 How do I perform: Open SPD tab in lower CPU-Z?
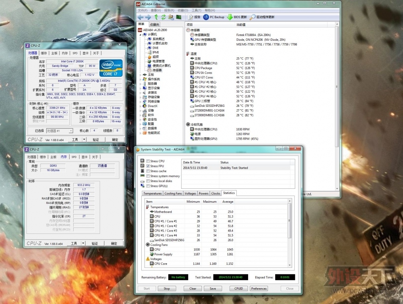click(74, 157)
